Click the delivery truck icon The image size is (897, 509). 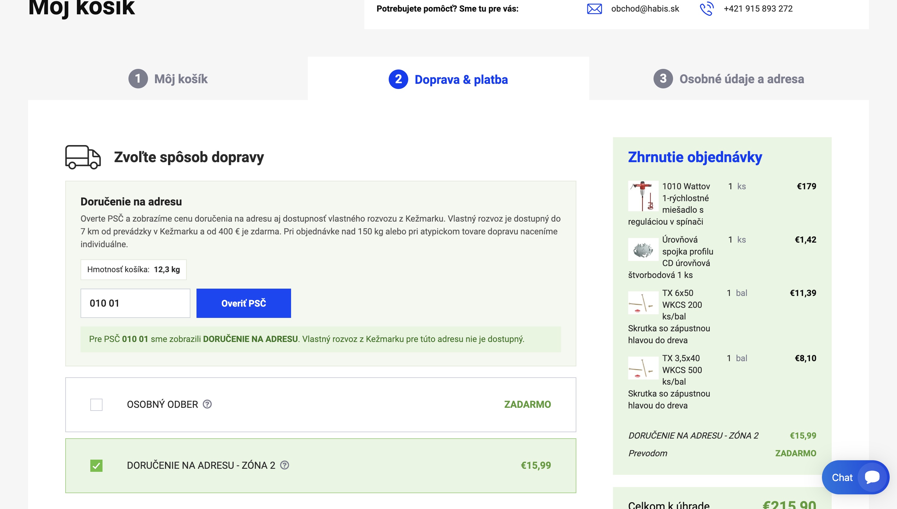pos(83,157)
